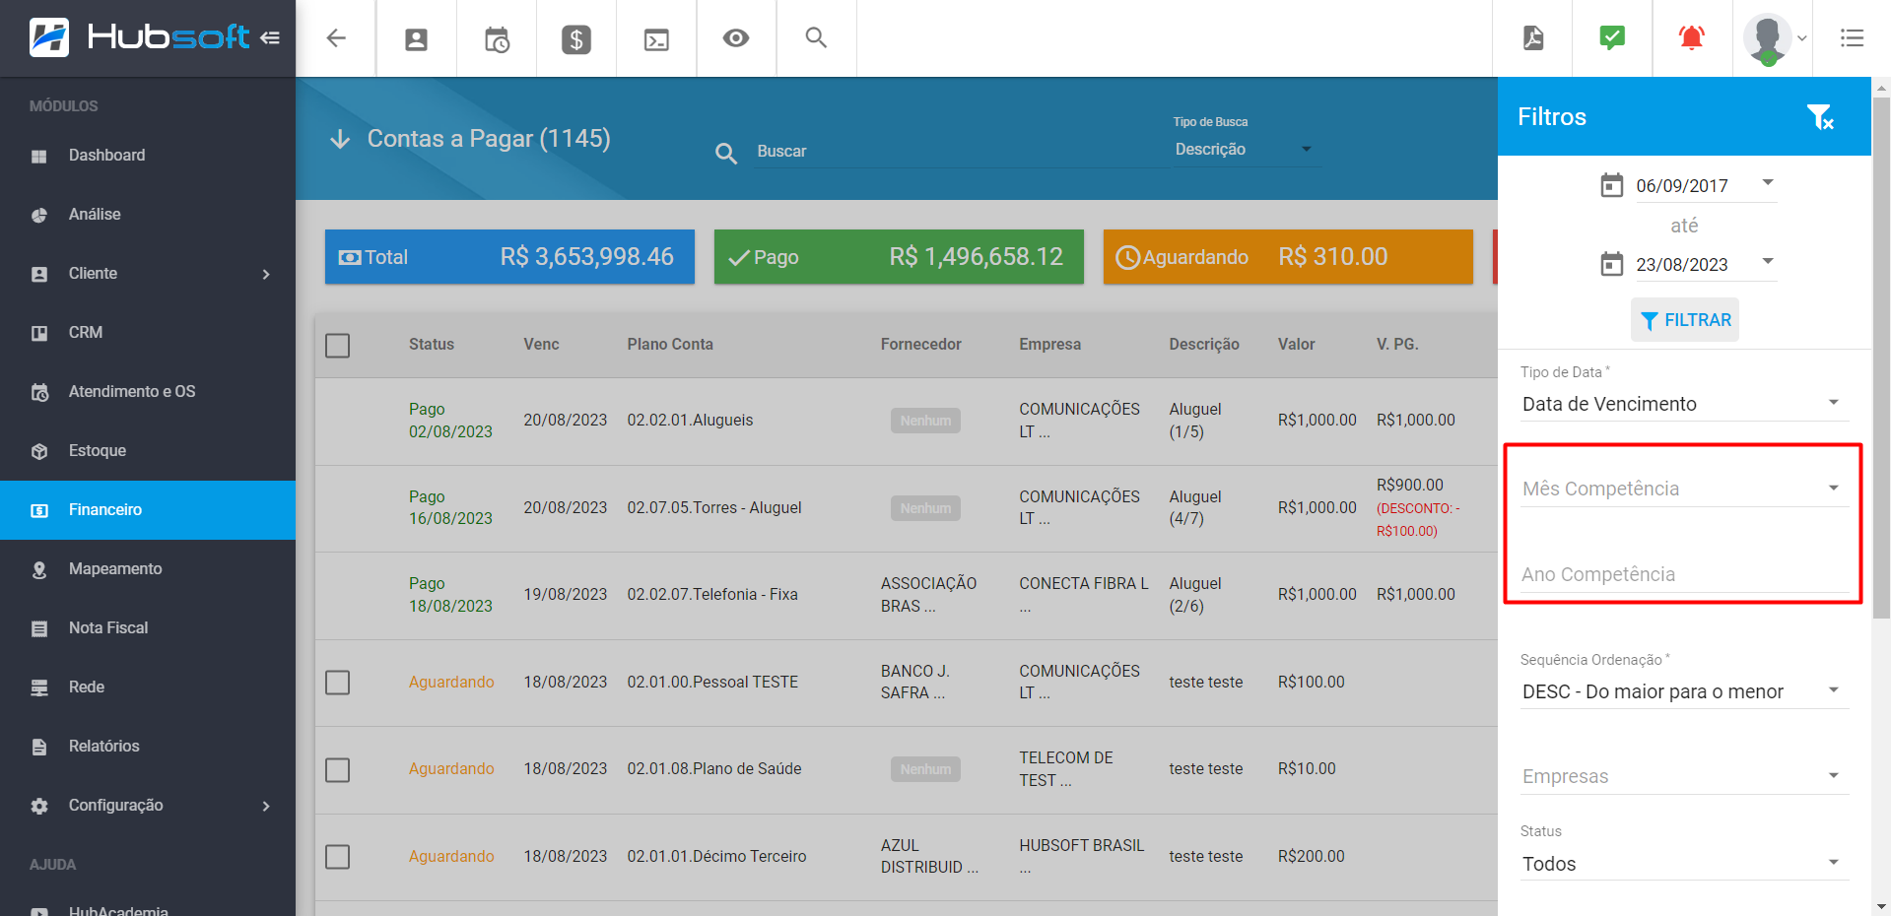1891x916 pixels.
Task: Open the start date 06/09/2017 dropdown arrow
Action: (x=1768, y=182)
